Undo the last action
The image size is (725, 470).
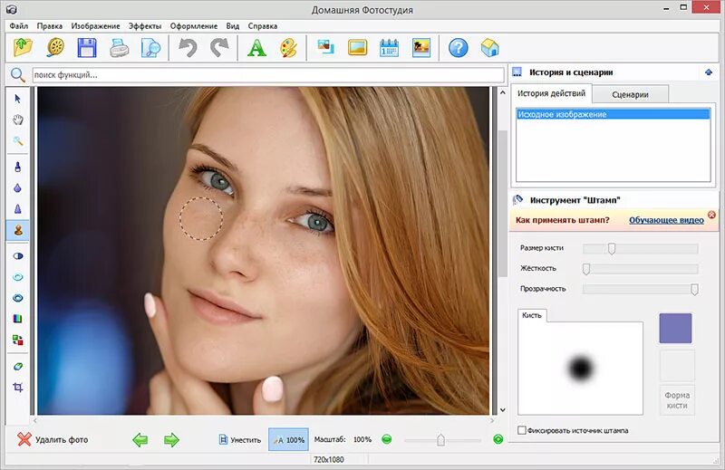188,48
